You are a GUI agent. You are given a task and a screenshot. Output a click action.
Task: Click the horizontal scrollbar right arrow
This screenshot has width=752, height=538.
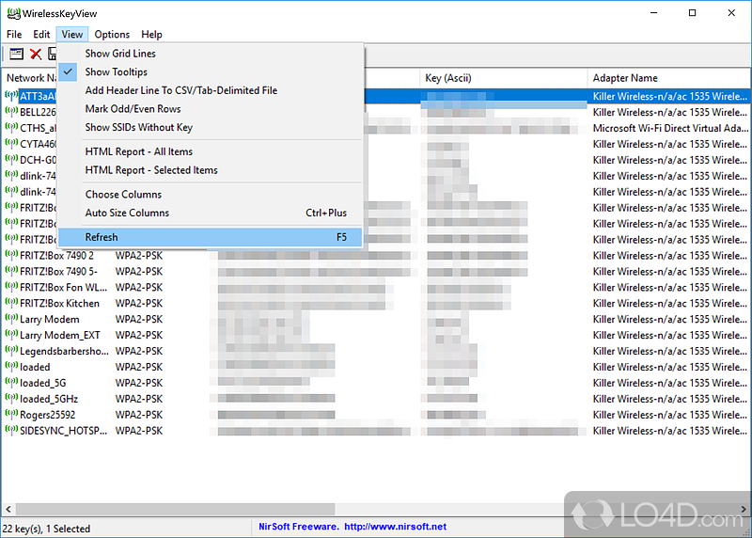pos(744,509)
